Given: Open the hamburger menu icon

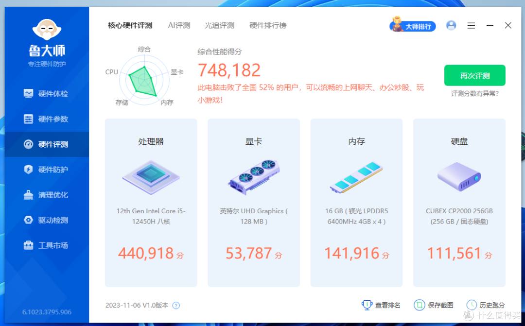Looking at the screenshot, I should click(471, 25).
